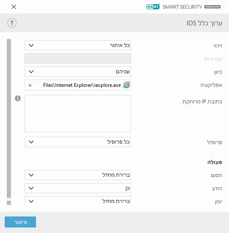The width and height of the screenshot is (229, 233).
Task: Click the חסום label
Action: 217,175
